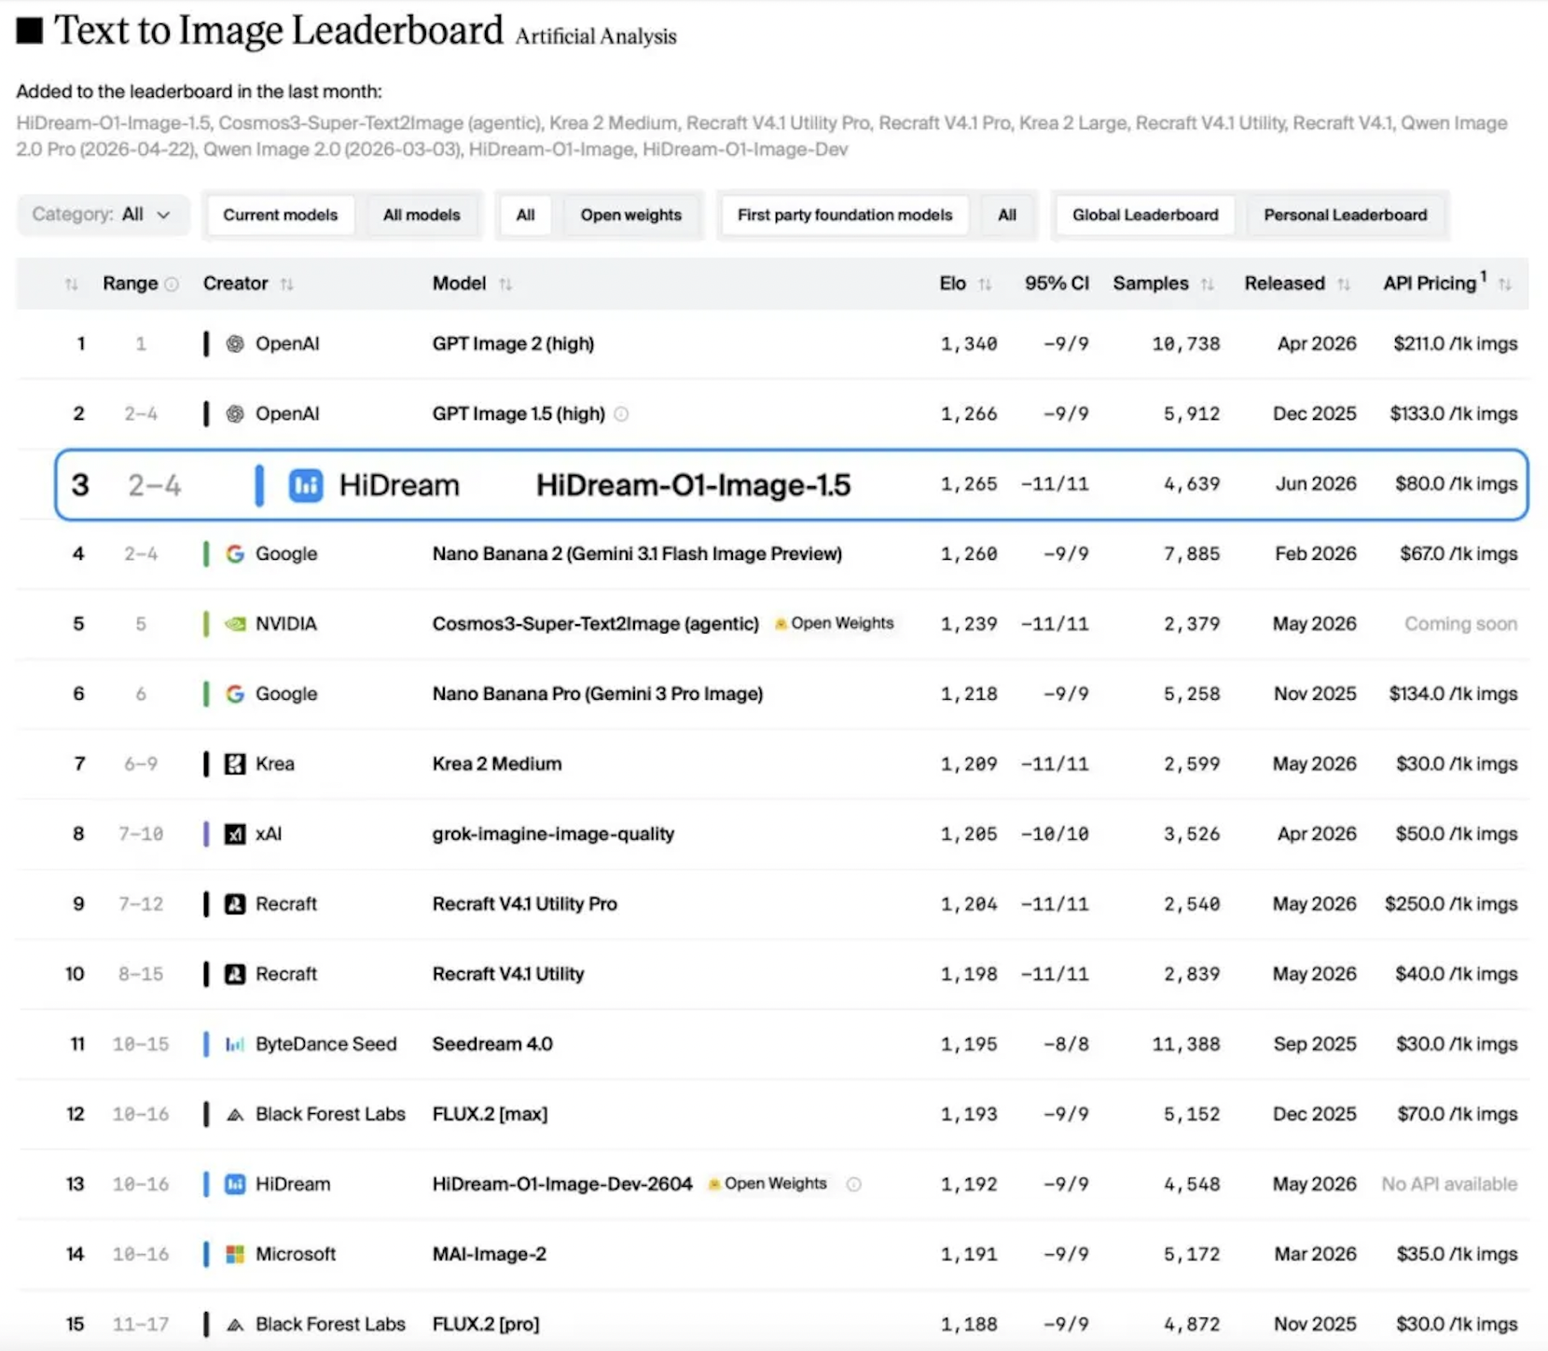Click the price $80.0 /1k imgs

pyautogui.click(x=1456, y=484)
